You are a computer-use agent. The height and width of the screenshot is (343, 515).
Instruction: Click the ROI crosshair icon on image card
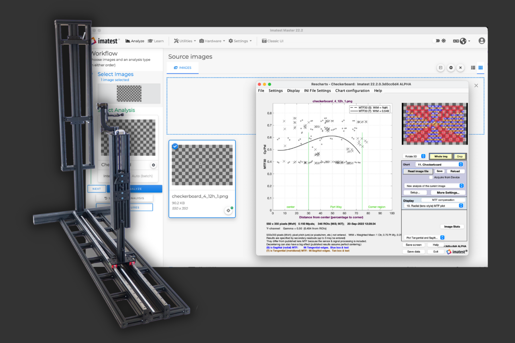coord(228,210)
